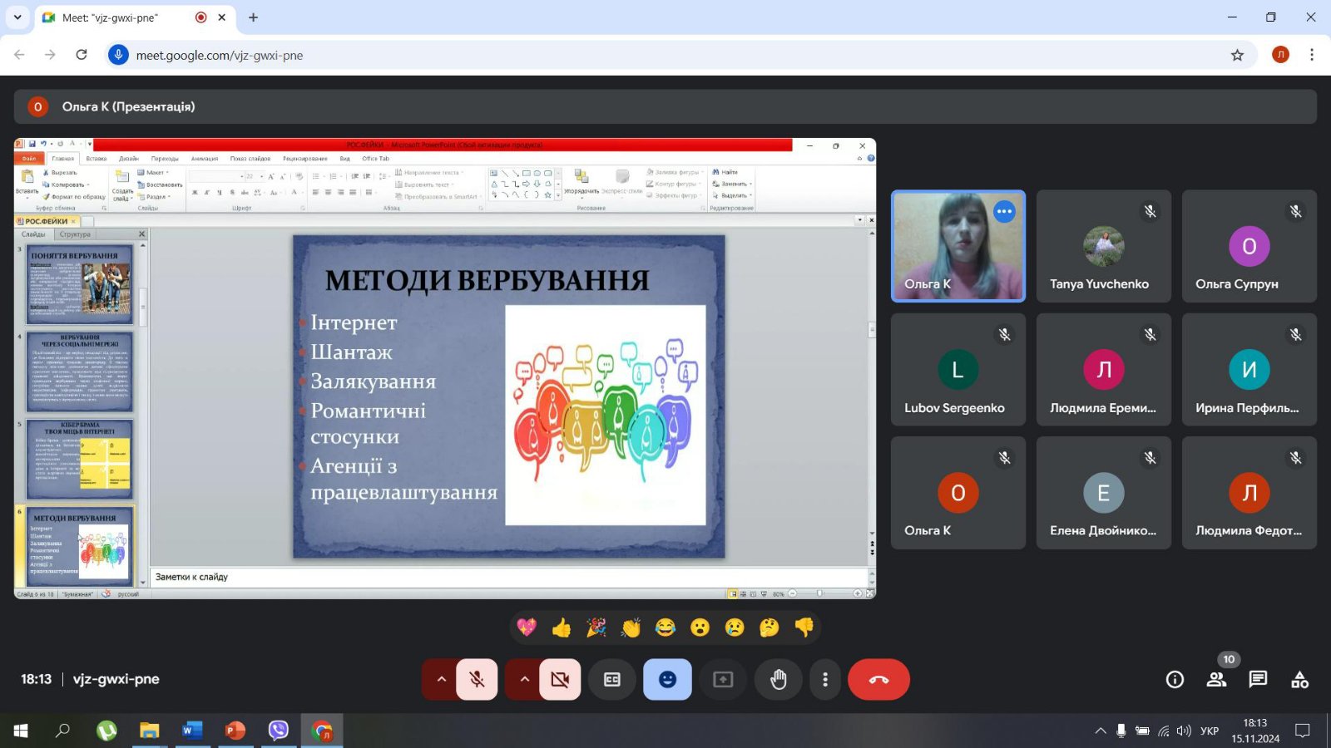
Task: Open the chat with everyone panel
Action: pyautogui.click(x=1258, y=679)
